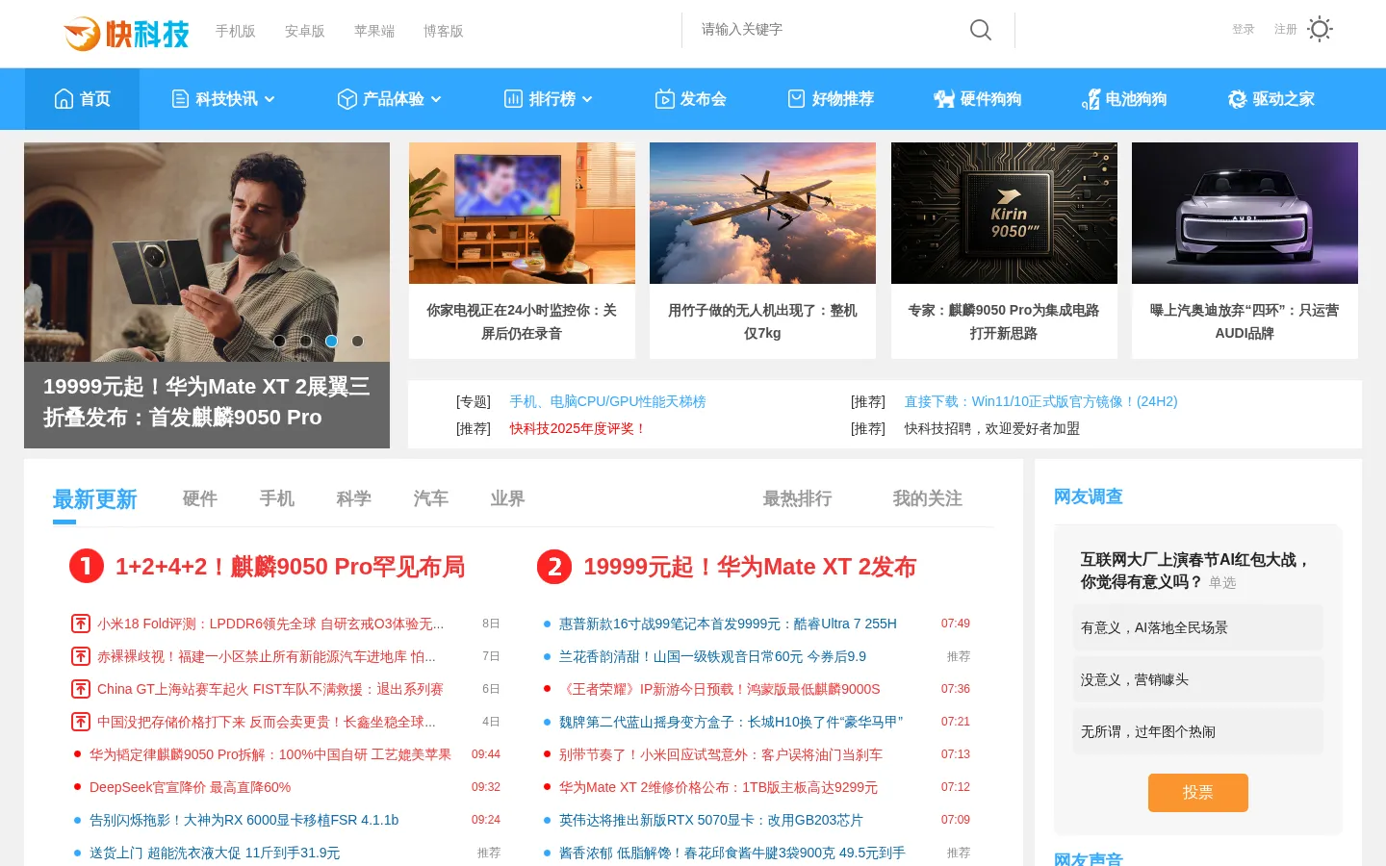This screenshot has height=866, width=1386.
Task: Open 英伟达将推出新版RTX 5070显卡 article
Action: (710, 820)
